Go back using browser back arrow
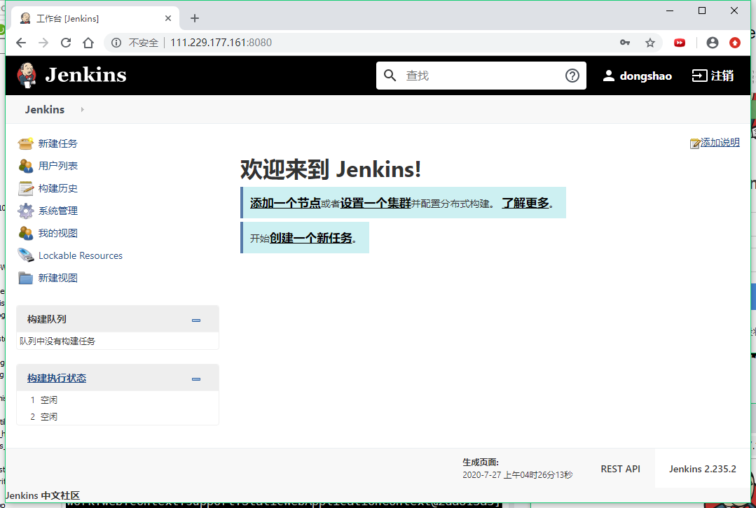 (21, 43)
